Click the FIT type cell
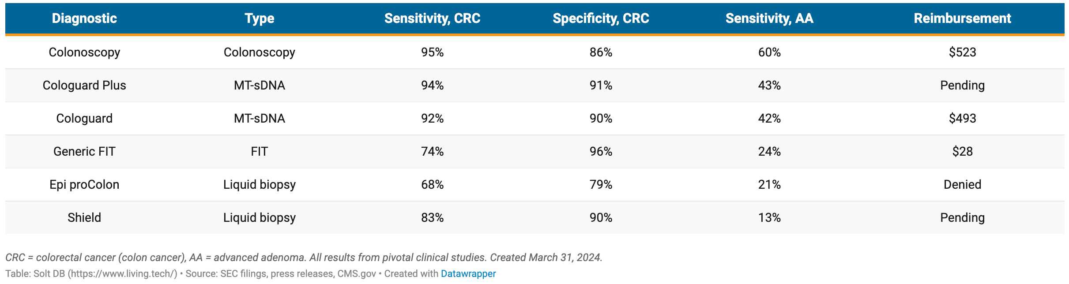The width and height of the screenshot is (1069, 284). tap(260, 152)
